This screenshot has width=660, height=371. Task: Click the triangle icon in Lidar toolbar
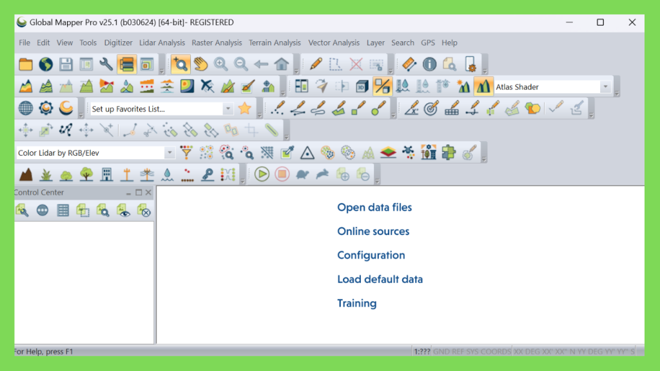click(307, 152)
